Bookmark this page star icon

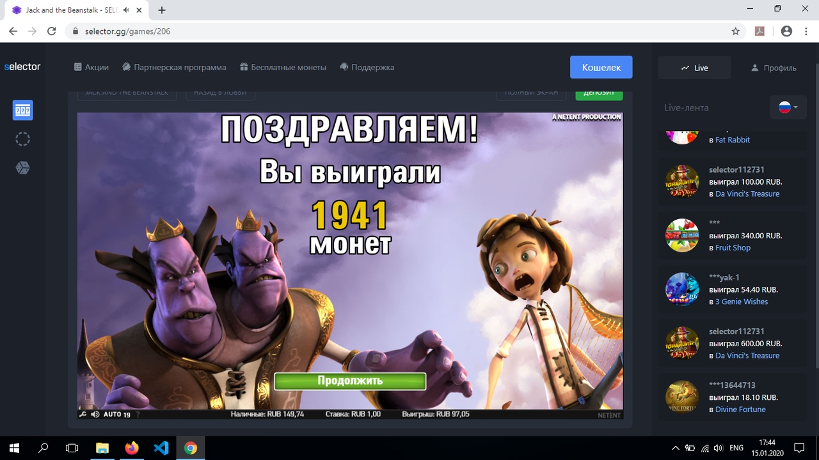pos(736,31)
